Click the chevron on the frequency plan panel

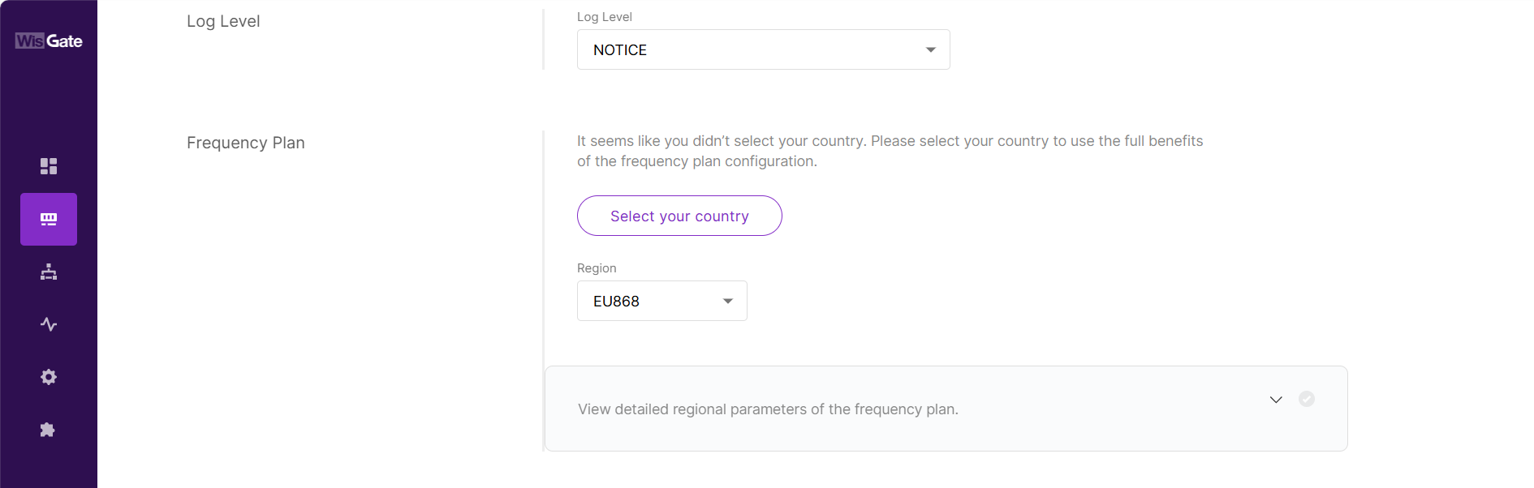pyautogui.click(x=1276, y=399)
